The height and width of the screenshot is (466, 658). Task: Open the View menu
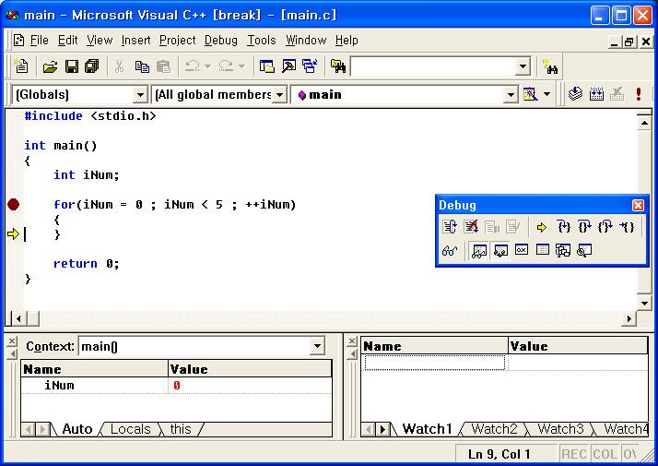pyautogui.click(x=100, y=41)
